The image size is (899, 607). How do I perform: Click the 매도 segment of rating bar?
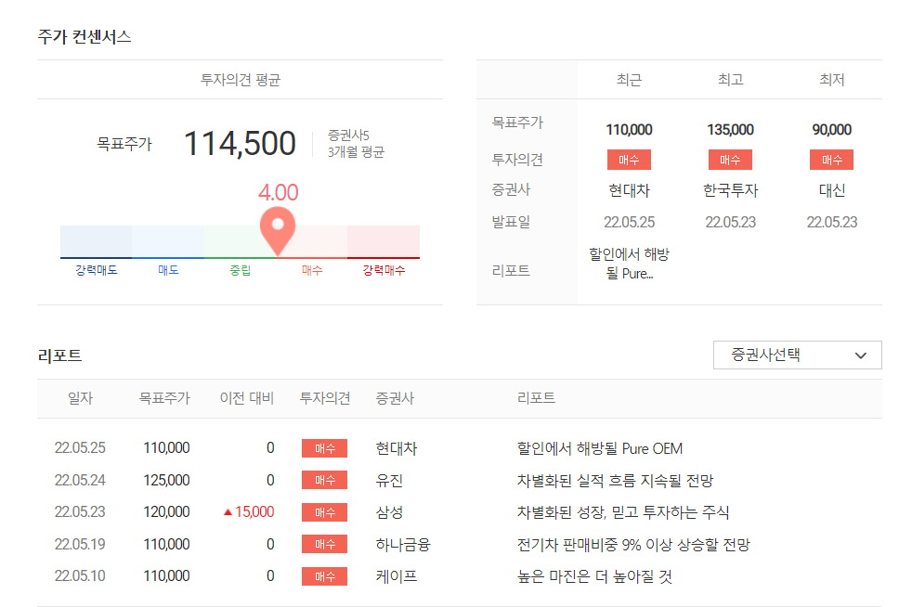click(168, 242)
